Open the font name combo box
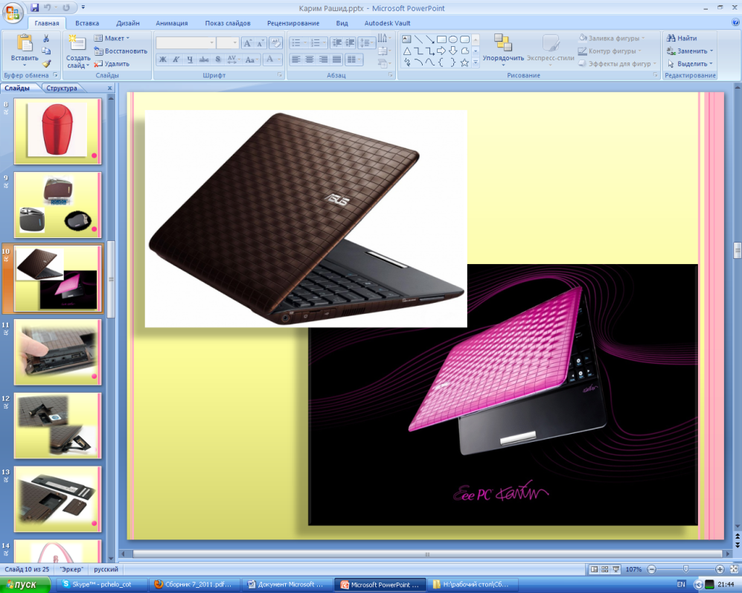Viewport: 742px width, 593px height. pyautogui.click(x=185, y=43)
